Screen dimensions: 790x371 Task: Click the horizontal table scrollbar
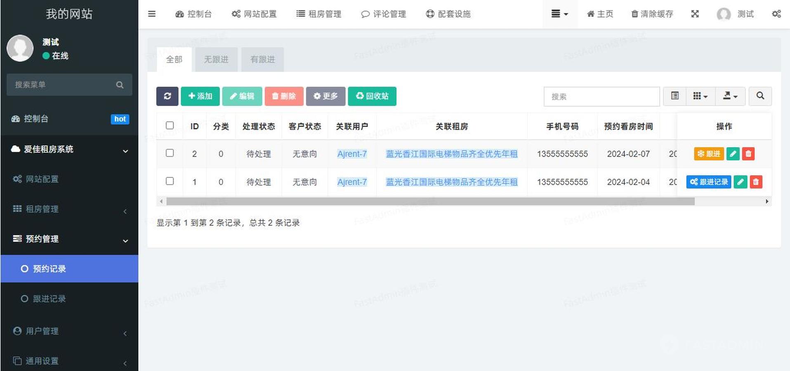click(x=430, y=202)
